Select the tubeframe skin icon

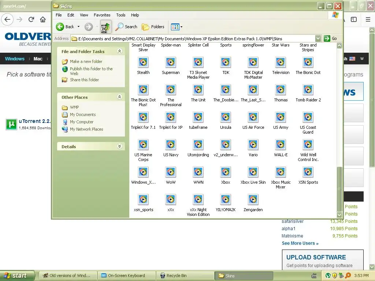click(198, 117)
